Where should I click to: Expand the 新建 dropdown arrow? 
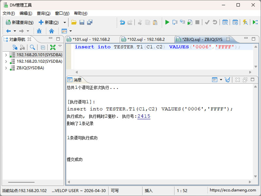[64, 23]
